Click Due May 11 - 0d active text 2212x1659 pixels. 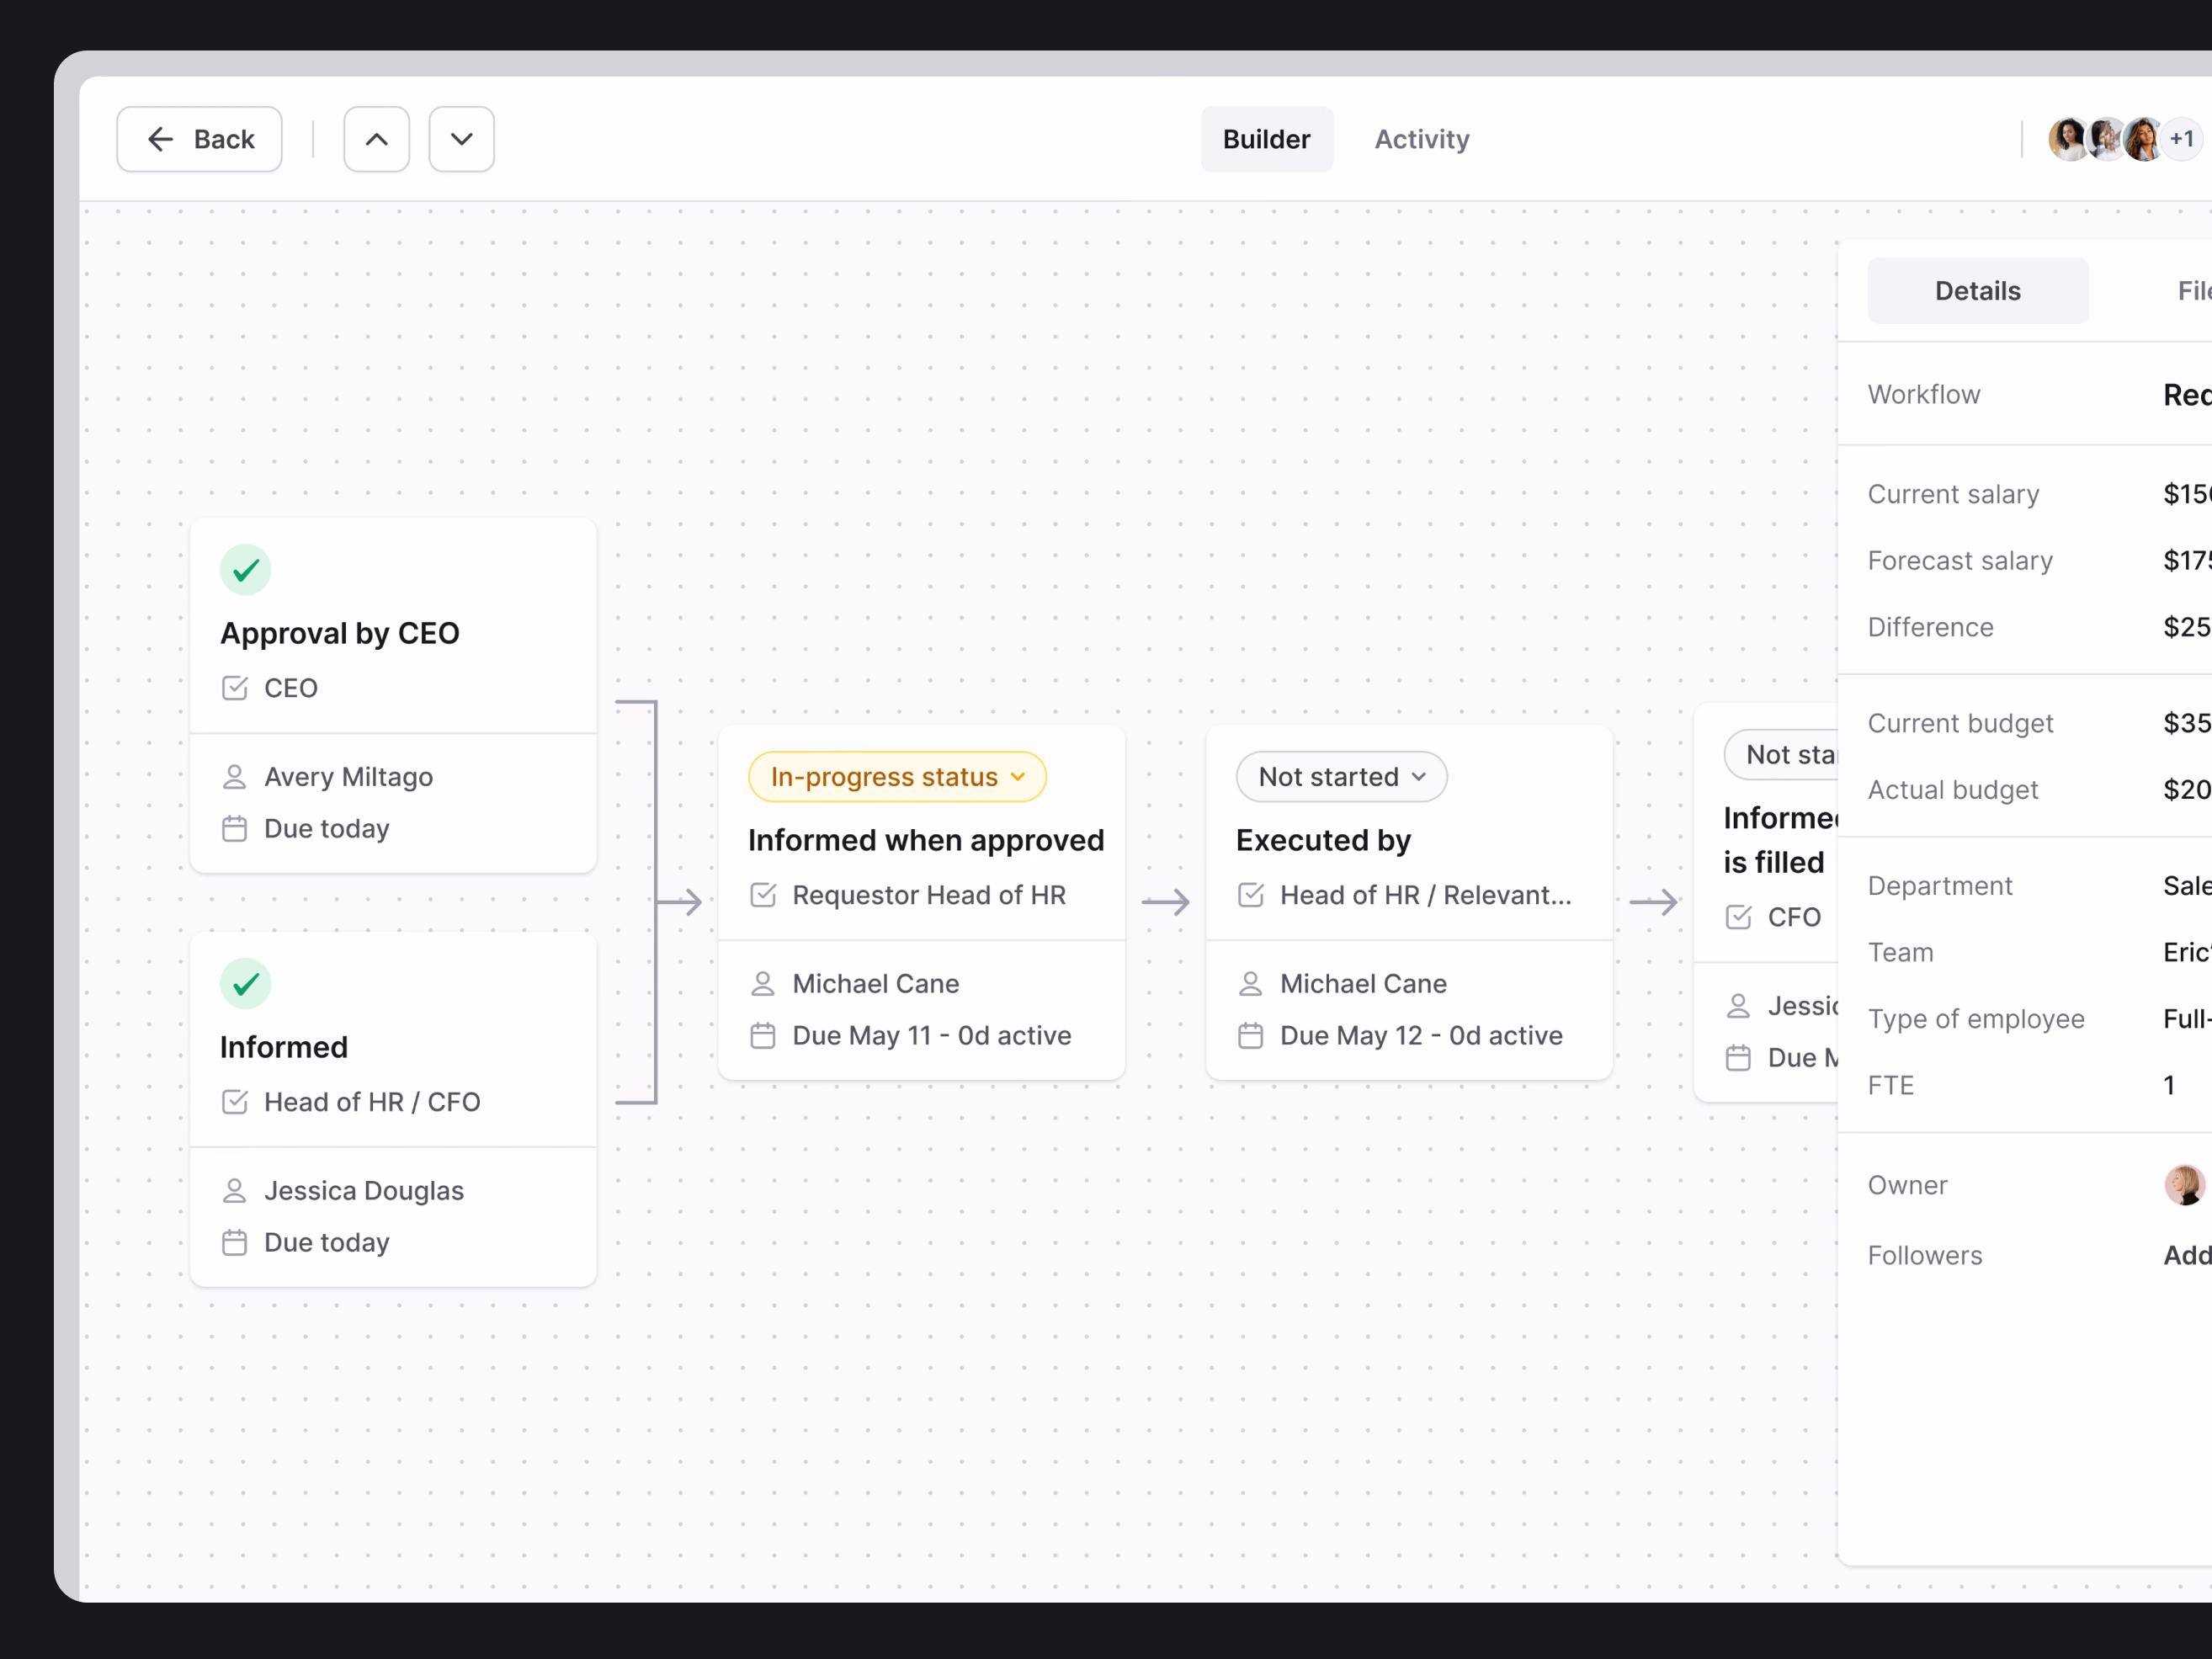[x=932, y=1036]
